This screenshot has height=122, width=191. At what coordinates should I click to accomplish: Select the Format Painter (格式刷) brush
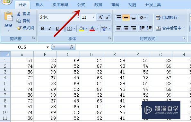coord(19,28)
